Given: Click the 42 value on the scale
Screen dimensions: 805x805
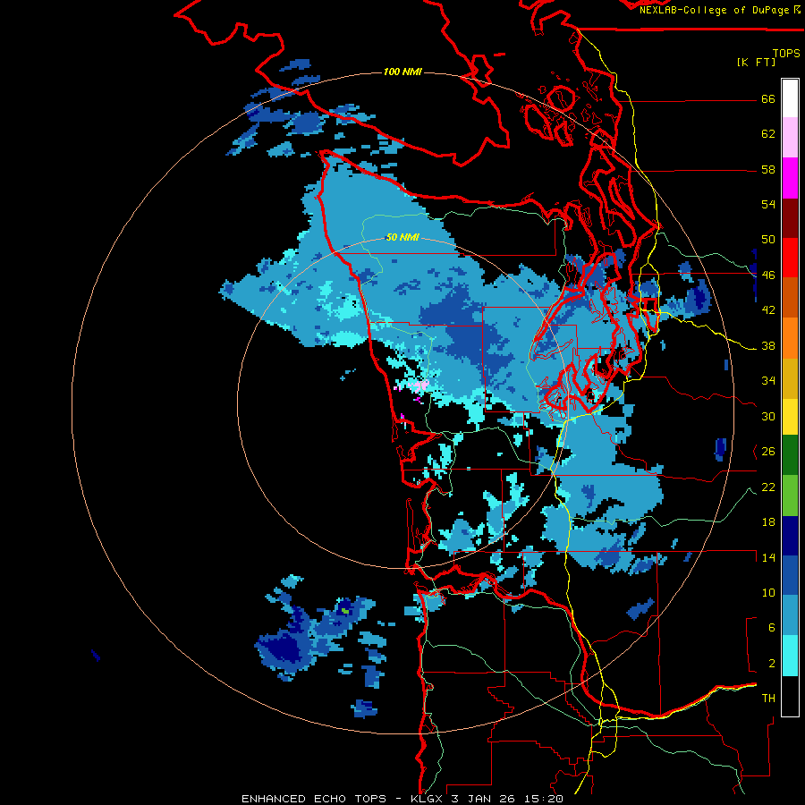Looking at the screenshot, I should tap(768, 310).
